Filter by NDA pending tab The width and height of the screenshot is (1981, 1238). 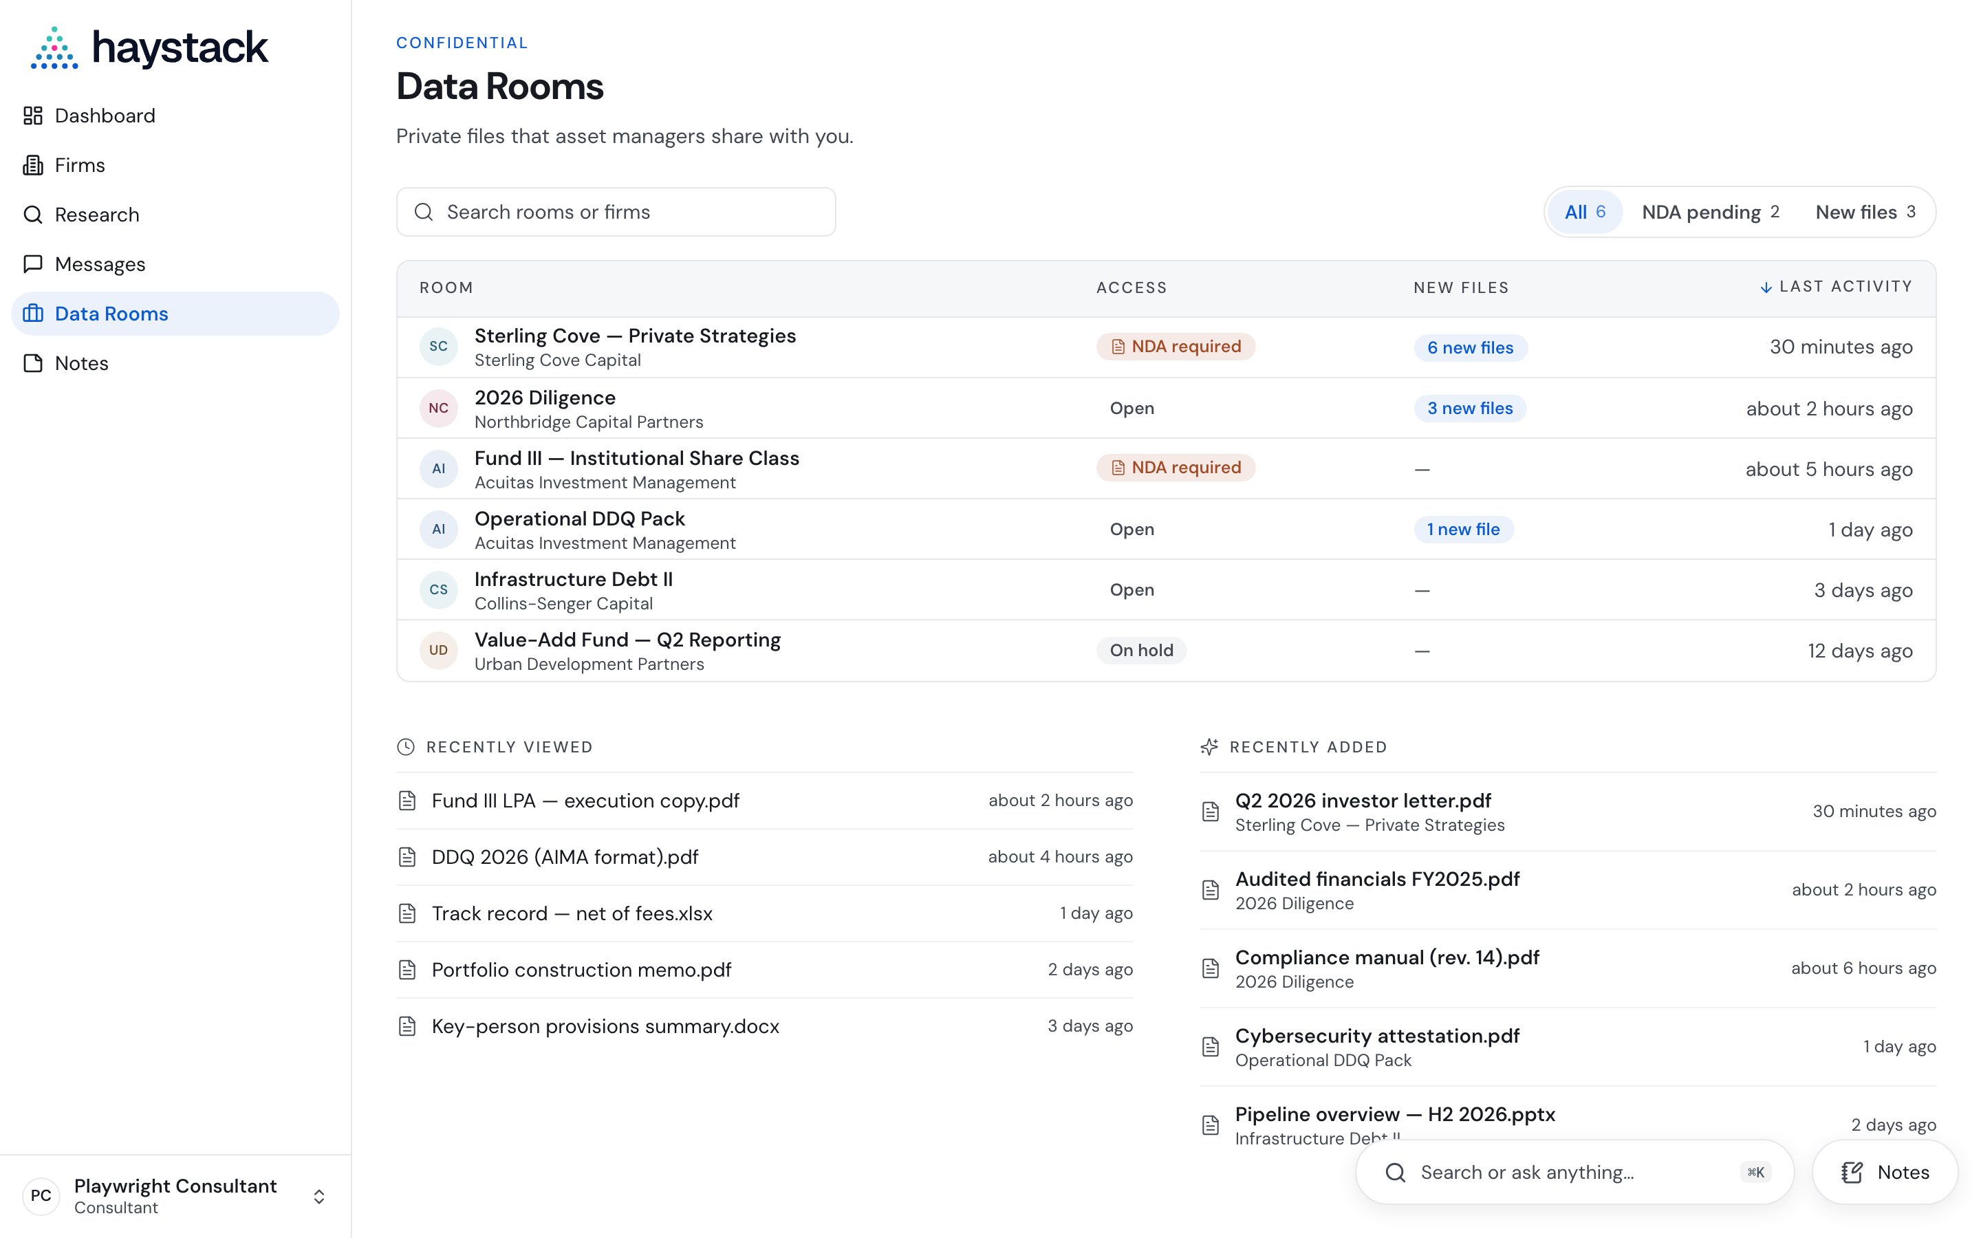(x=1710, y=212)
